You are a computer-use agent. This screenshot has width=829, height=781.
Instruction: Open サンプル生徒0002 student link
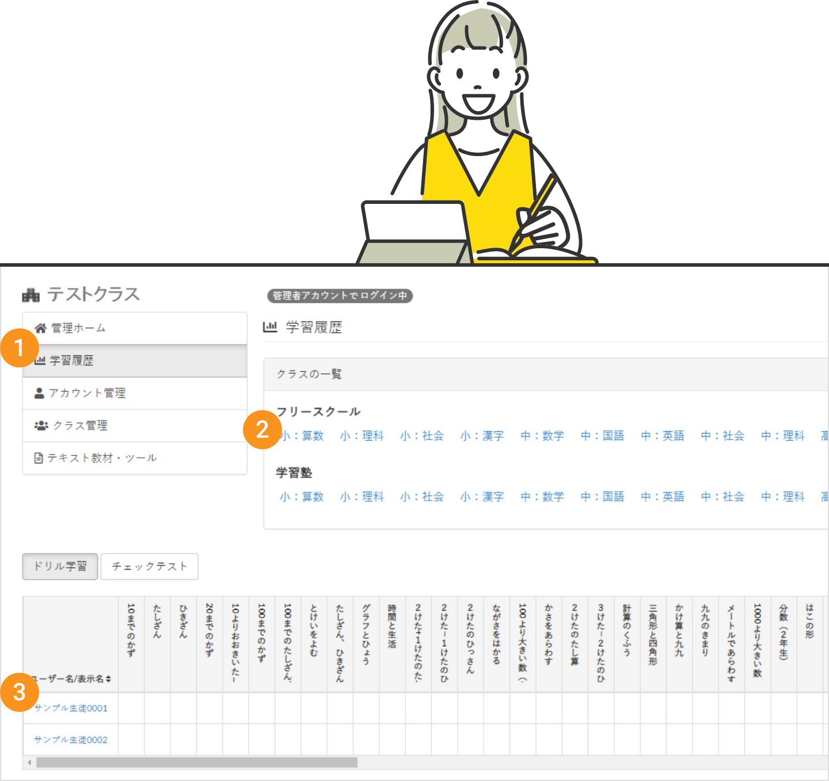[71, 740]
